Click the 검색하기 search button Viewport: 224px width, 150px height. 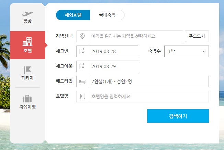(x=178, y=116)
